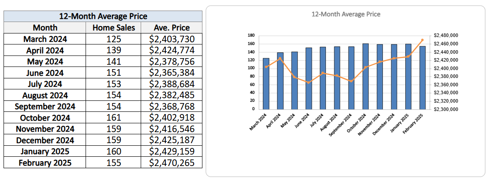The image size is (490, 181).
Task: Select the price $2,378,756
Action: point(172,62)
